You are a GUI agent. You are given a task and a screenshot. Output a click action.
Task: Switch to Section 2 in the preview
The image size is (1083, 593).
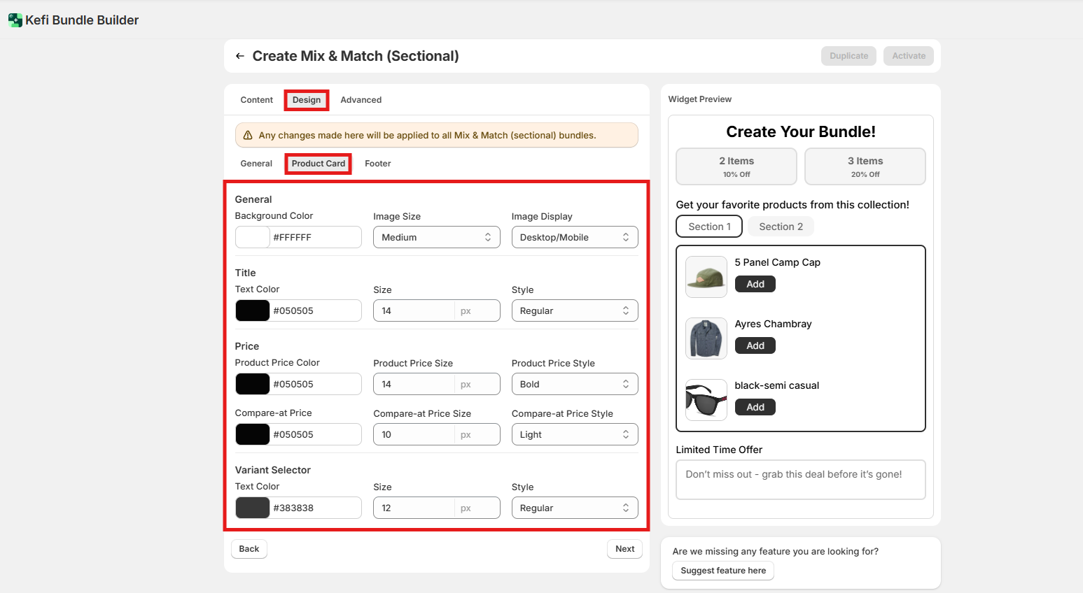(781, 227)
